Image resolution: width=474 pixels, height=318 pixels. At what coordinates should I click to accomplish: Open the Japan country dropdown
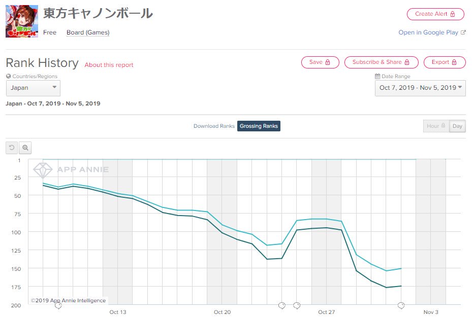pos(33,88)
